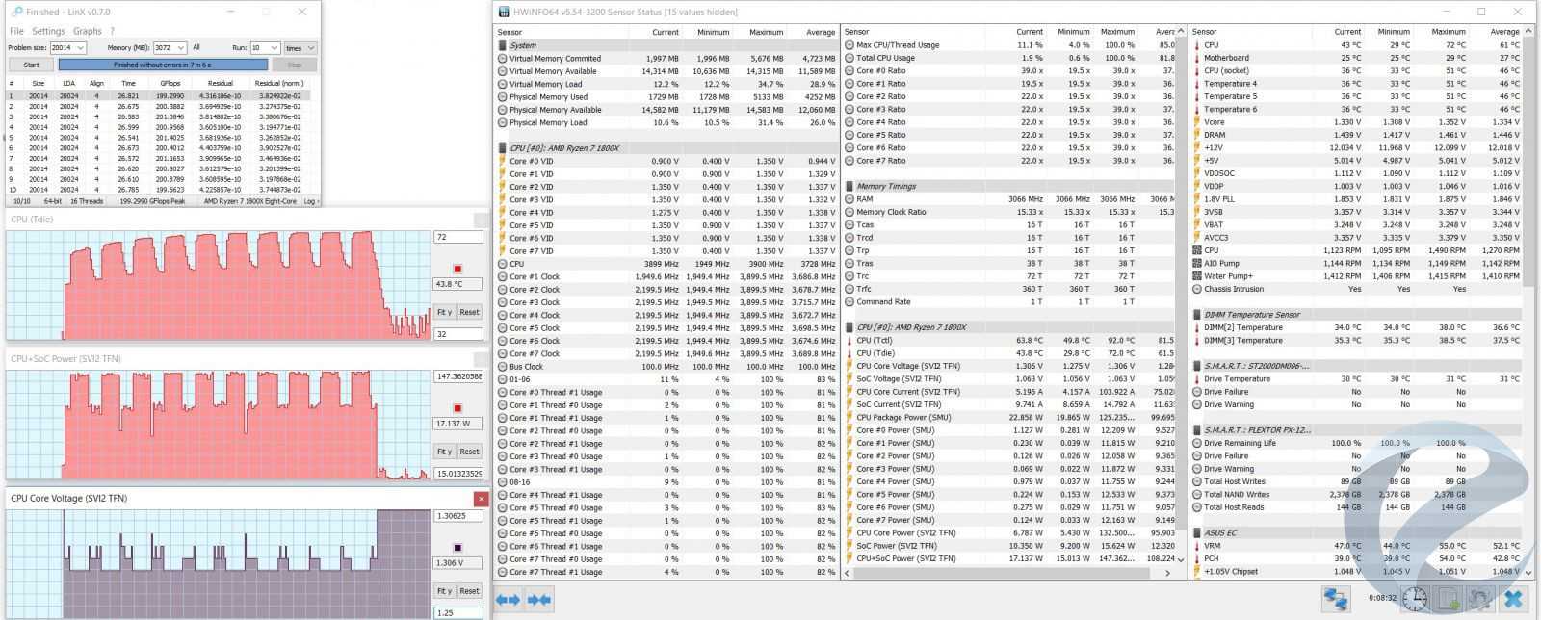Click the expand columns double-arrow icon in HWiNFO
Image resolution: width=1541 pixels, height=620 pixels.
point(509,600)
